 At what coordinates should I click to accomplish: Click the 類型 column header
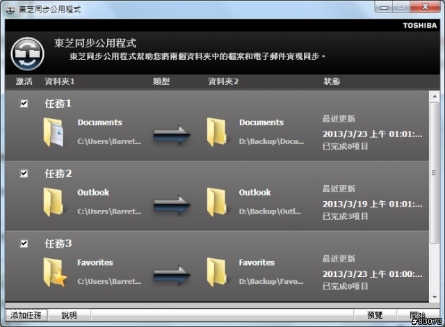pos(161,81)
